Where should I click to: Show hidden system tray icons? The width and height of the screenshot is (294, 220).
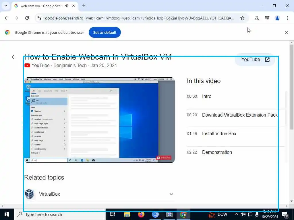pyautogui.click(x=236, y=214)
